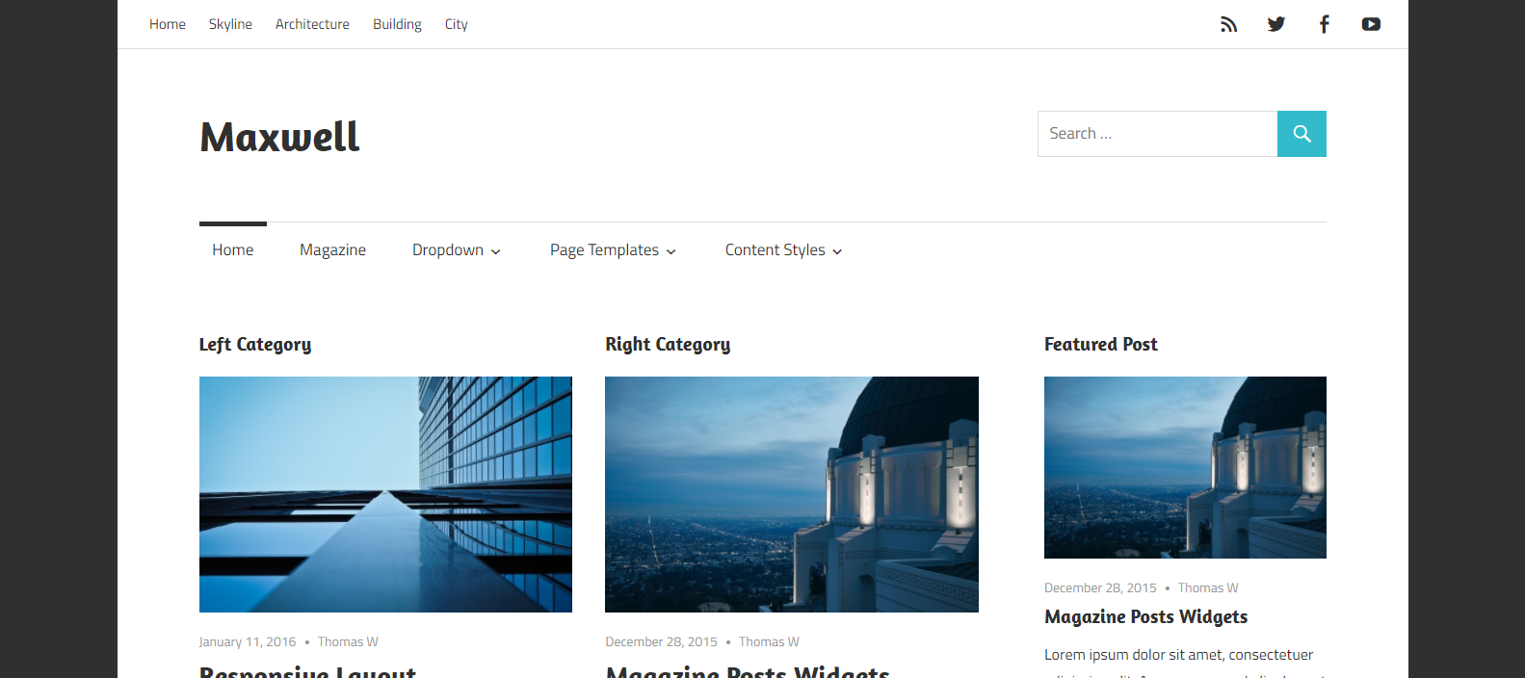Expand the Dropdown menu chevron

pos(496,251)
